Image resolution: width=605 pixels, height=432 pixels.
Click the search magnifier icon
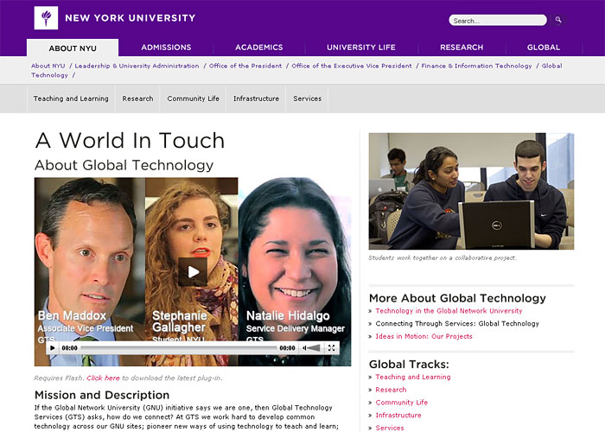[558, 20]
